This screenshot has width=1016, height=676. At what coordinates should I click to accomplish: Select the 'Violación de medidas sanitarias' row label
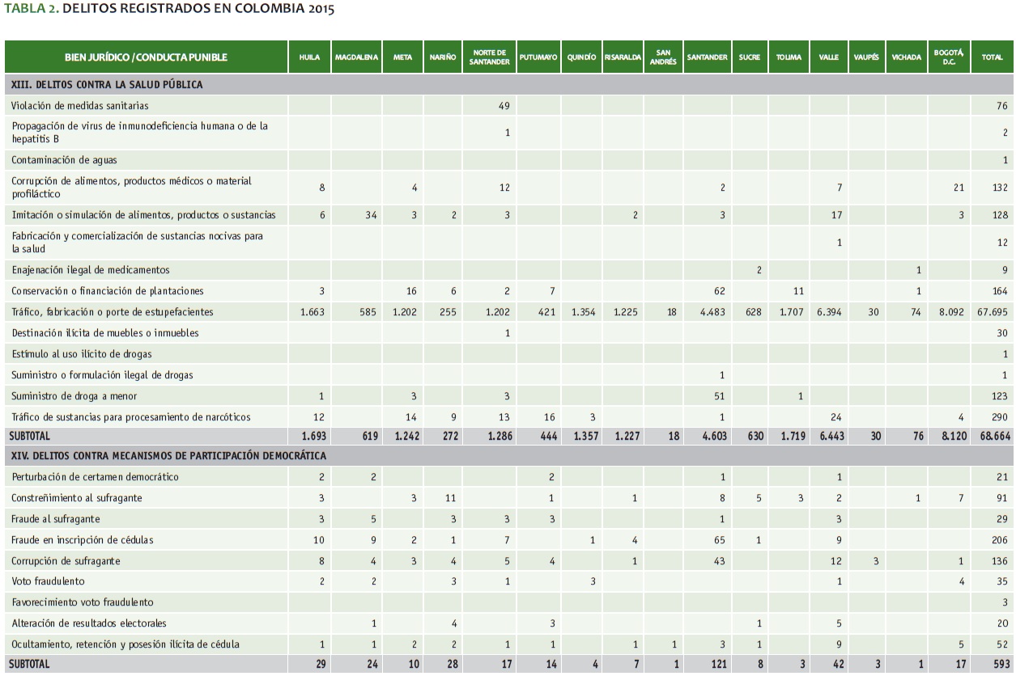pos(79,105)
